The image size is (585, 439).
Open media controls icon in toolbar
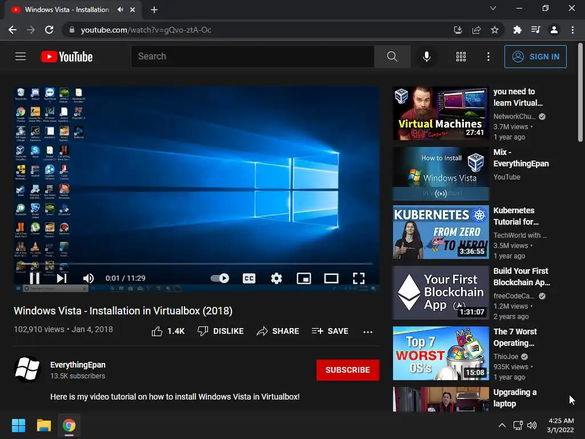[x=535, y=30]
